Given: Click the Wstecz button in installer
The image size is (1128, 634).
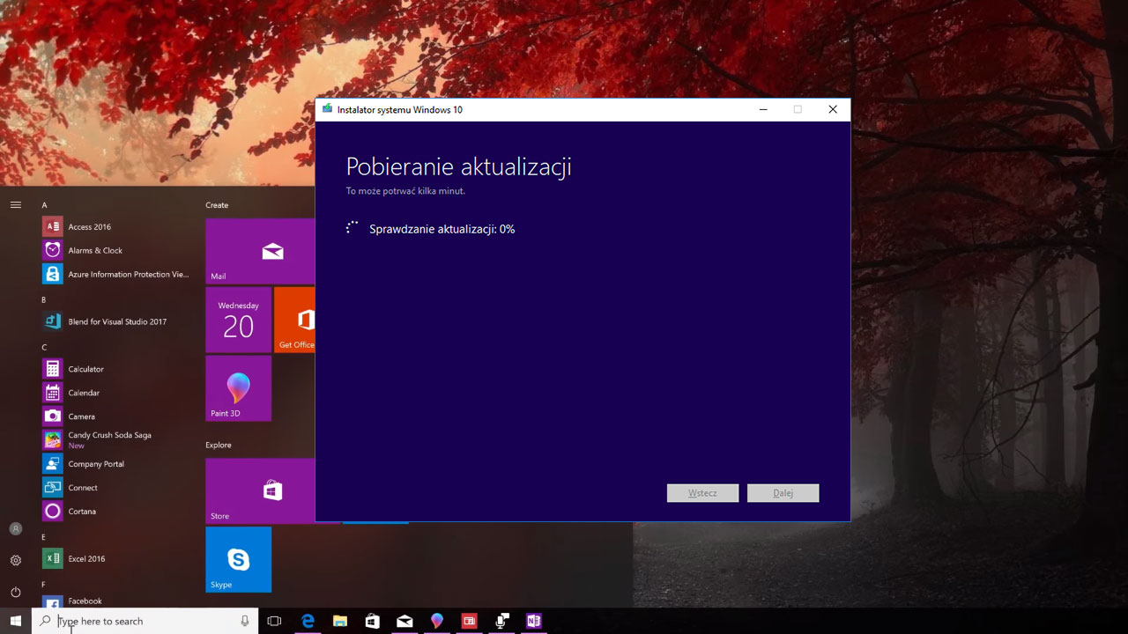Looking at the screenshot, I should 702,493.
